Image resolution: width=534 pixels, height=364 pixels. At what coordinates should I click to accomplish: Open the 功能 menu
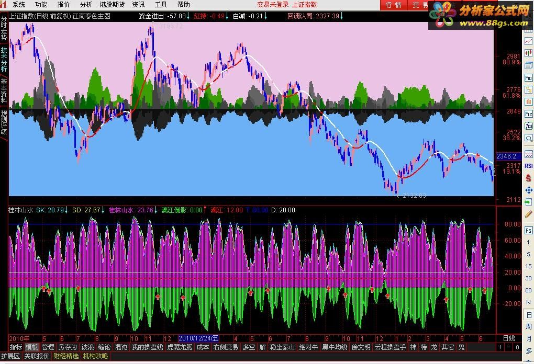tap(41, 4)
